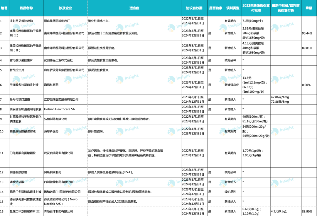Click company 'Helsinn Healthcare SA'
This screenshot has width=317, height=216.
coord(59,109)
